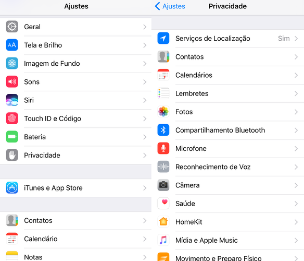This screenshot has width=304, height=261.
Task: Open the Siri icon in Ajustes
Action: point(12,100)
